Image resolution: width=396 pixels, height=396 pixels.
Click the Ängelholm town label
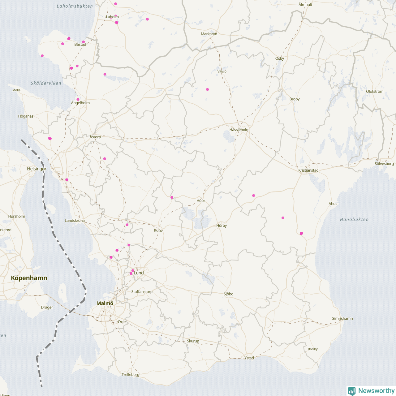pos(80,103)
